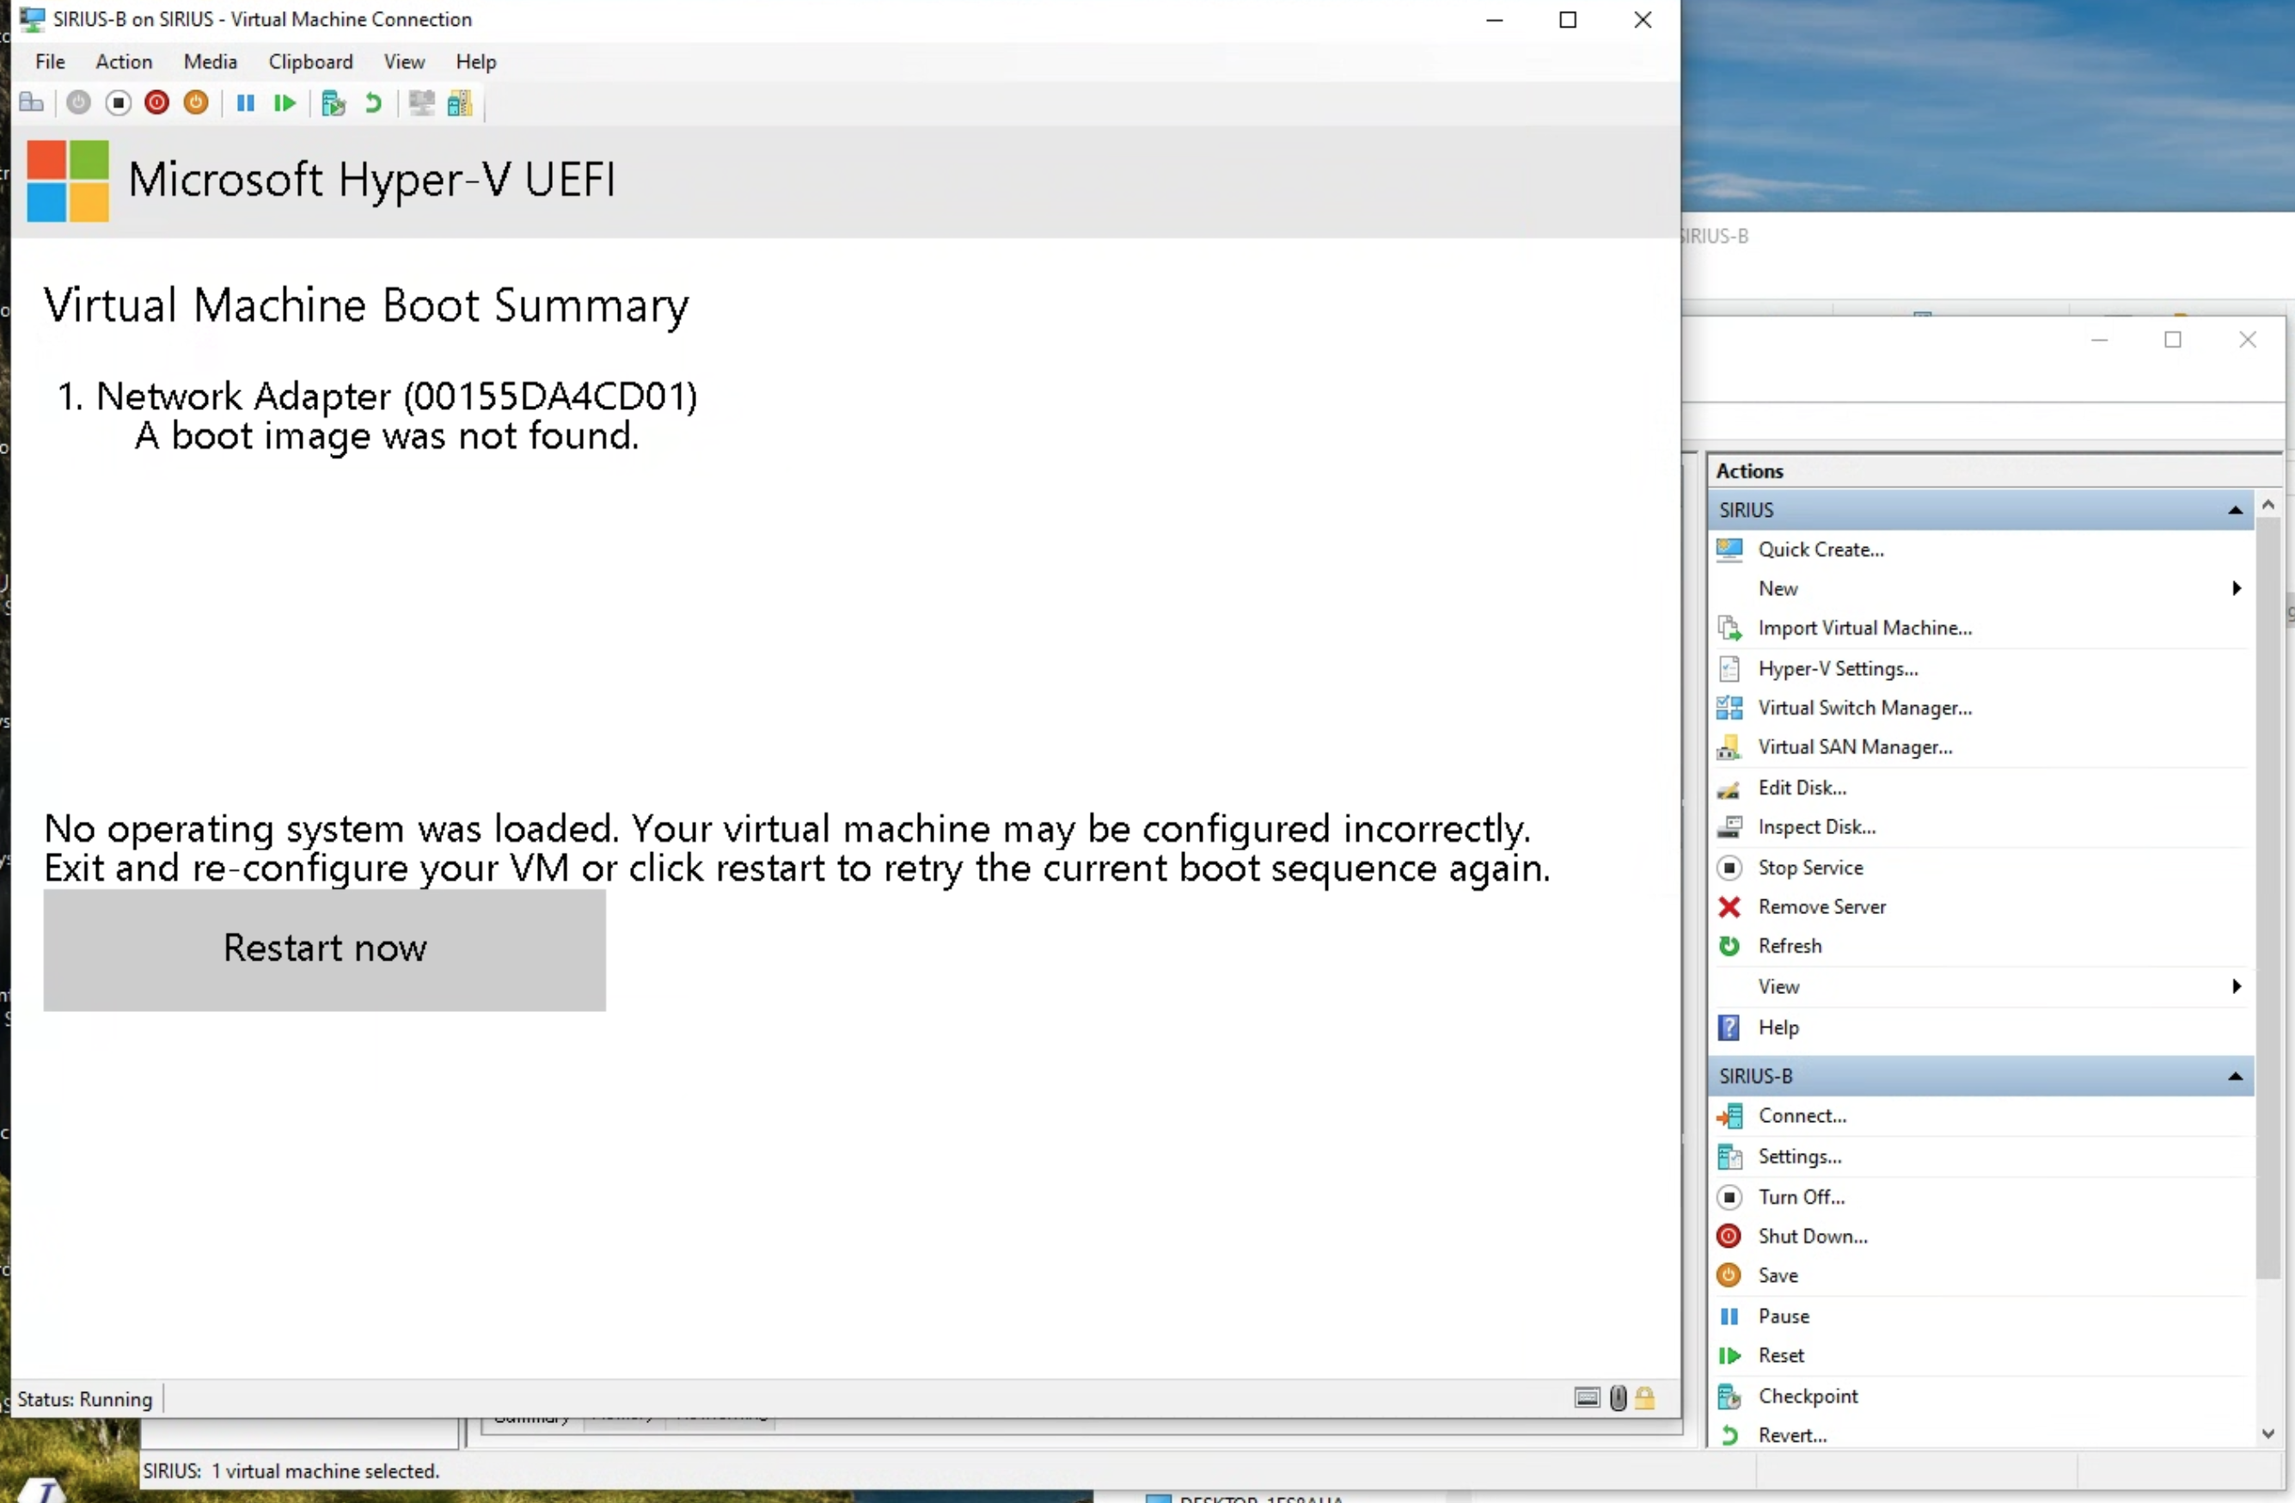The height and width of the screenshot is (1503, 2295).
Task: Click Import Virtual Machine action
Action: click(1865, 628)
